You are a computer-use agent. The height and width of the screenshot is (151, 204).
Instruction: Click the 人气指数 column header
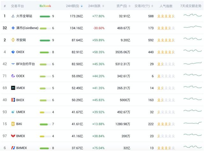coord(166,6)
